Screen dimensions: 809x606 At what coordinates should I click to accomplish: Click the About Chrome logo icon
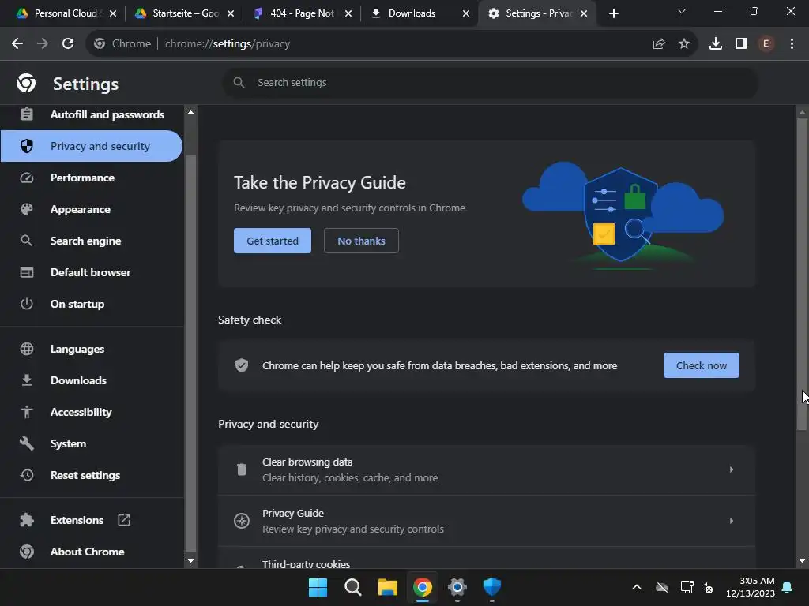(27, 552)
